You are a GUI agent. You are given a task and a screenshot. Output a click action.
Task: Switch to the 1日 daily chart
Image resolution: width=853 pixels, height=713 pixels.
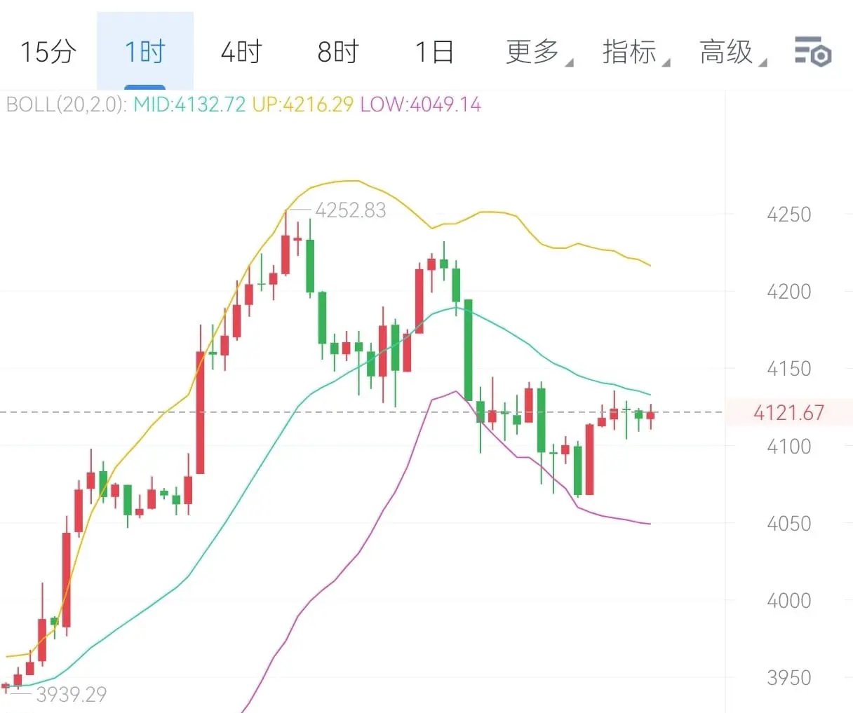coord(434,52)
